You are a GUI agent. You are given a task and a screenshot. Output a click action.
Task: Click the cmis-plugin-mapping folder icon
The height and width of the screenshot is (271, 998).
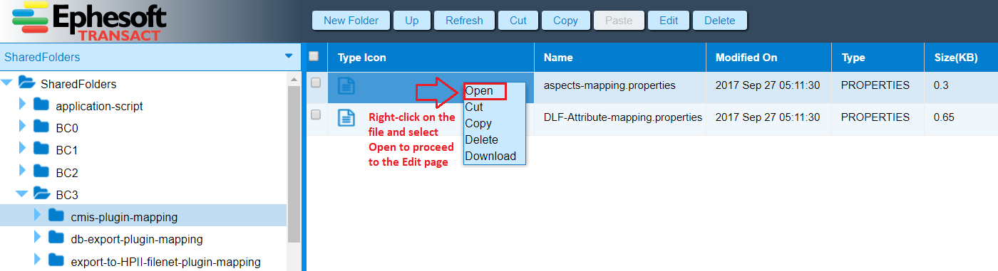coord(57,216)
